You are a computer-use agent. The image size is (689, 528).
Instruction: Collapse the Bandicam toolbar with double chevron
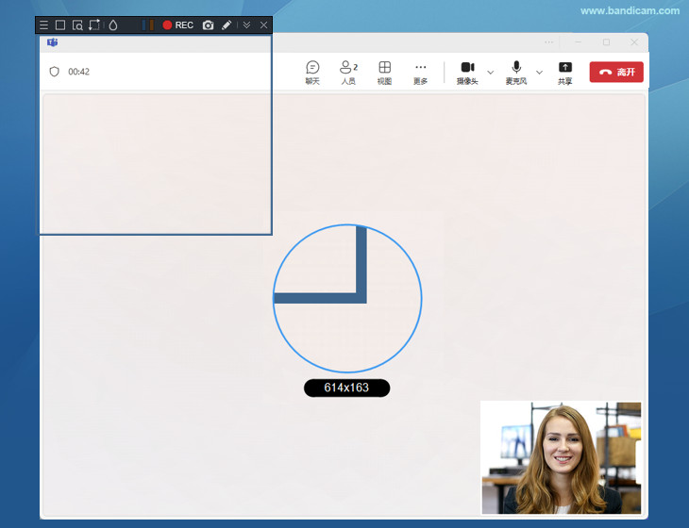247,25
